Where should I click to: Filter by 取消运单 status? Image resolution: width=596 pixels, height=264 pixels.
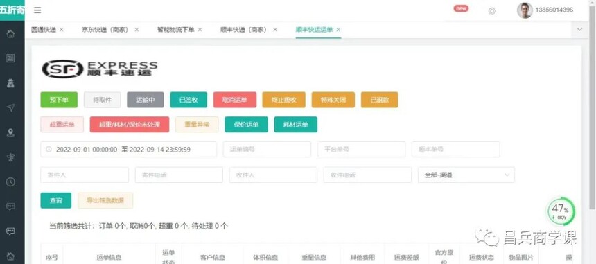pyautogui.click(x=235, y=100)
